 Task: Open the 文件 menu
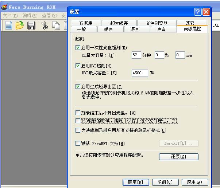10,16
